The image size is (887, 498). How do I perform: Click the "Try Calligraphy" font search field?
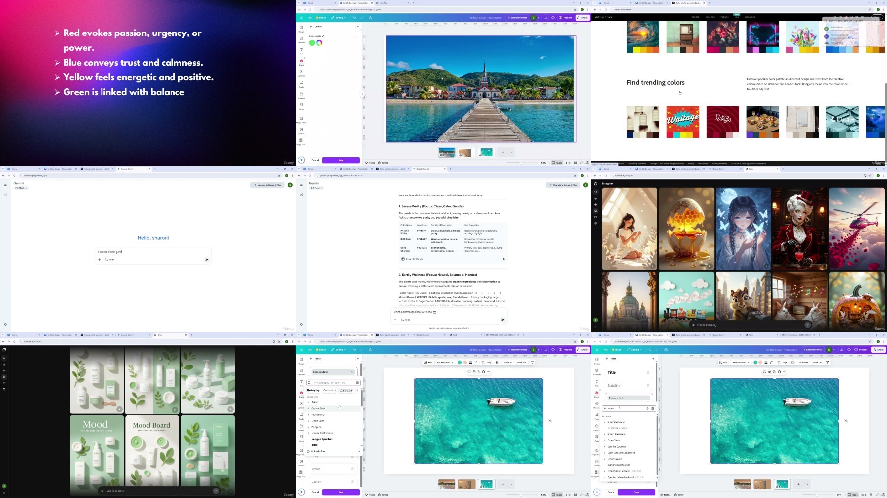coord(331,383)
